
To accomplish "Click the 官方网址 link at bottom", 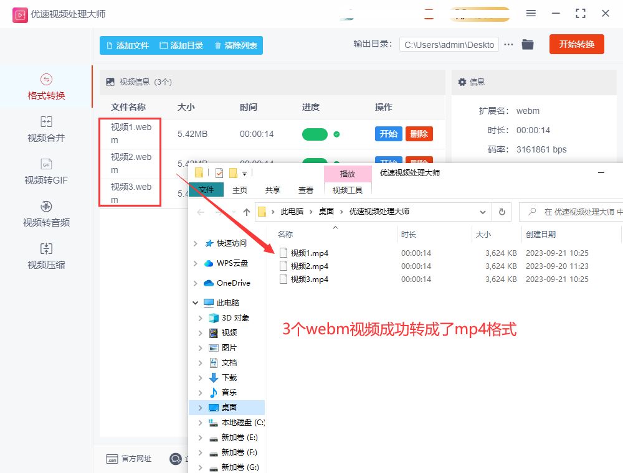I will tap(129, 459).
